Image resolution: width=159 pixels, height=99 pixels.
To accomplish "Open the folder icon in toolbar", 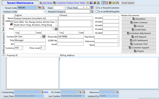I will [x=114, y=3].
